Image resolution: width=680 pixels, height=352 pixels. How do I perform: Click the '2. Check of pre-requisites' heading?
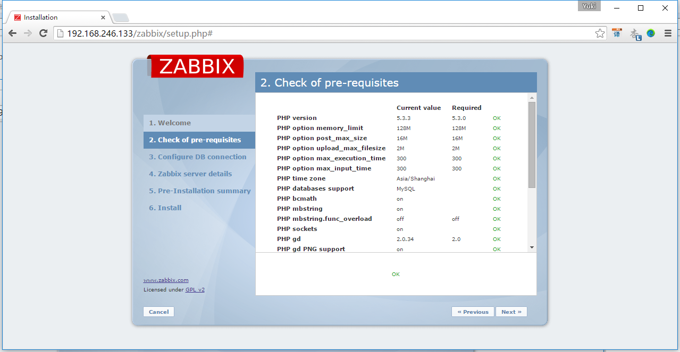tap(329, 83)
